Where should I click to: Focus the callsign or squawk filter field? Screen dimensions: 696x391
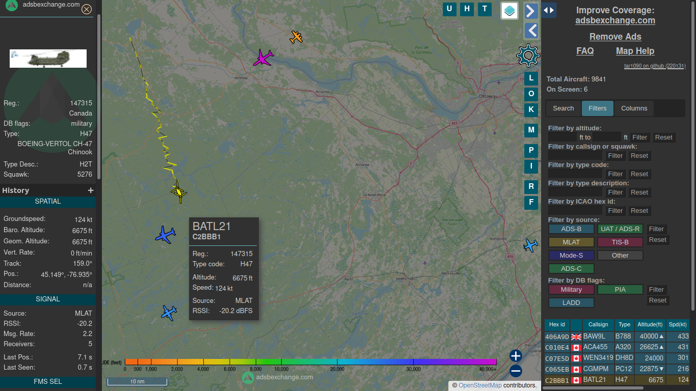pyautogui.click(x=575, y=156)
